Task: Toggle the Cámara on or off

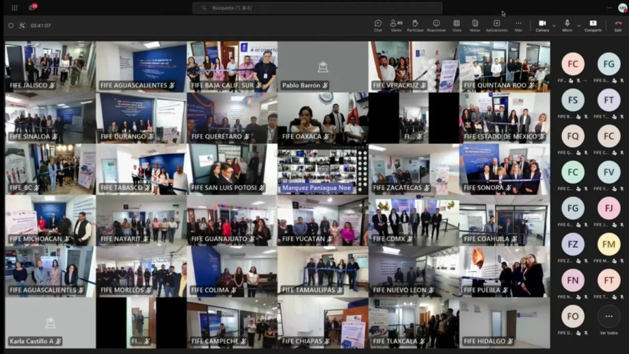Action: (x=542, y=25)
